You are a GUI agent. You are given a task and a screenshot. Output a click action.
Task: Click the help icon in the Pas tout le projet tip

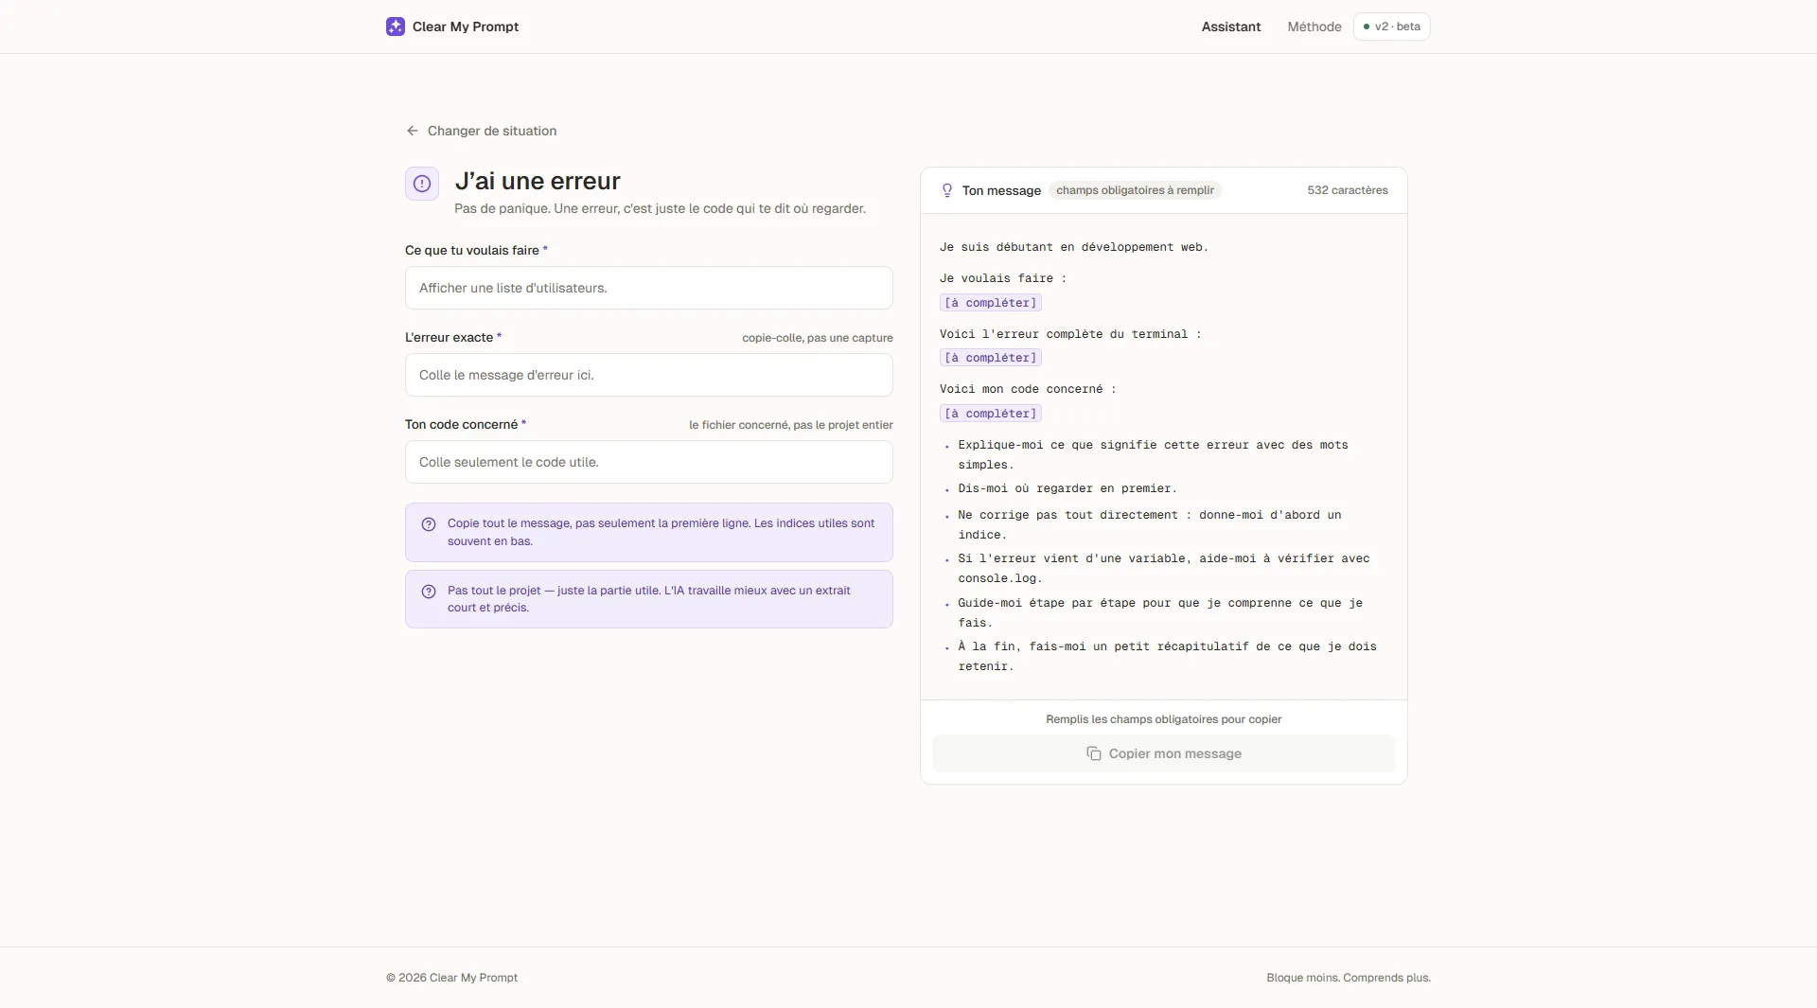coord(429,592)
